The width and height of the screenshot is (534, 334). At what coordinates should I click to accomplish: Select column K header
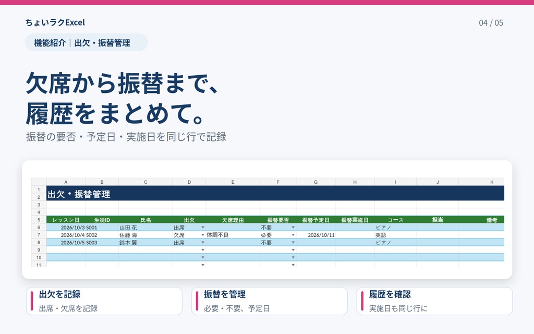pyautogui.click(x=481, y=182)
